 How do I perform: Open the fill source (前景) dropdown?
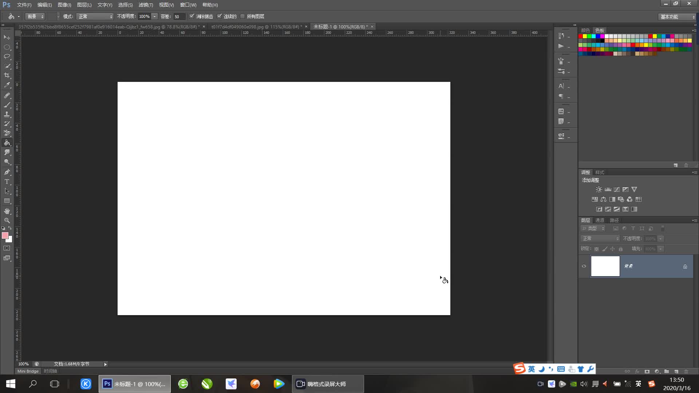(35, 17)
